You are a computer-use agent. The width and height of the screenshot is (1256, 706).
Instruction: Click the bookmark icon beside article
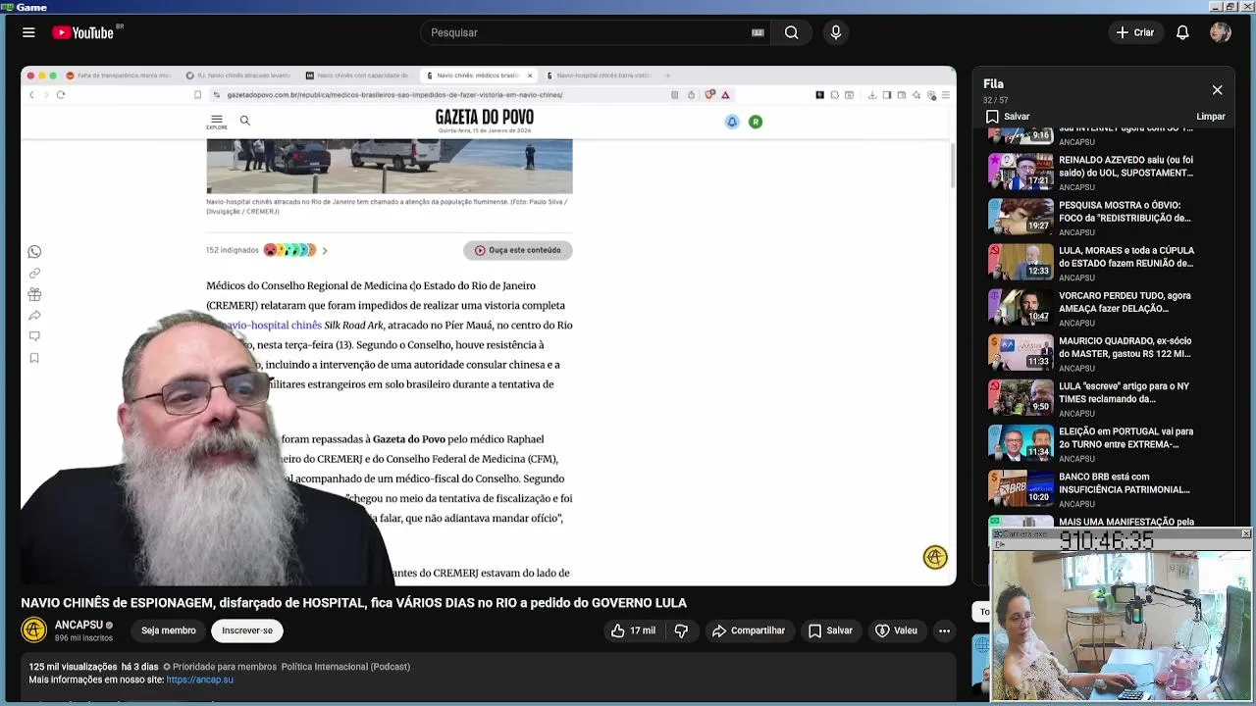34,358
